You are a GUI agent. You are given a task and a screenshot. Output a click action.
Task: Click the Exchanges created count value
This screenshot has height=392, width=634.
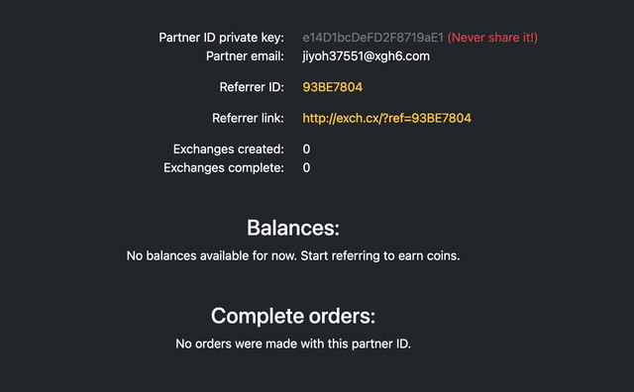[306, 149]
